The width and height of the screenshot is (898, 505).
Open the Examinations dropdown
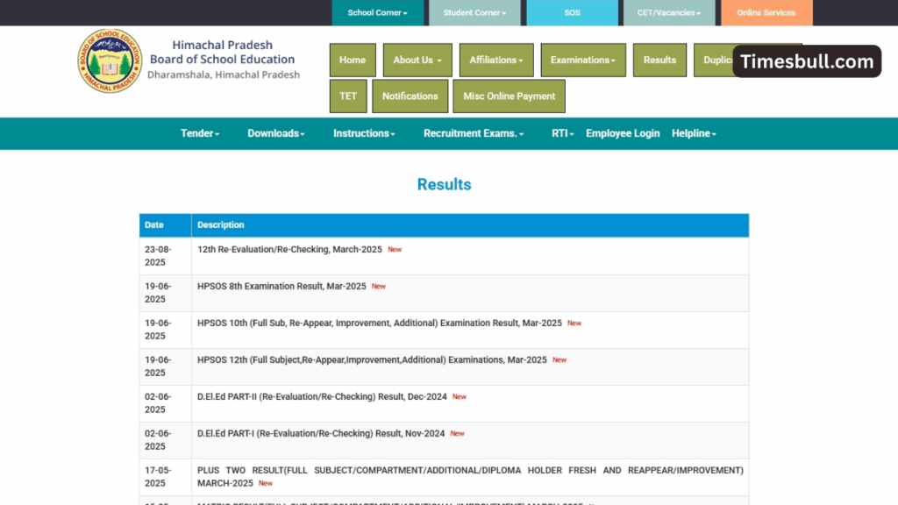point(582,60)
